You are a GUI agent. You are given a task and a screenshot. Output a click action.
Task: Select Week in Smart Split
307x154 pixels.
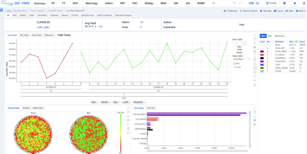(239, 49)
